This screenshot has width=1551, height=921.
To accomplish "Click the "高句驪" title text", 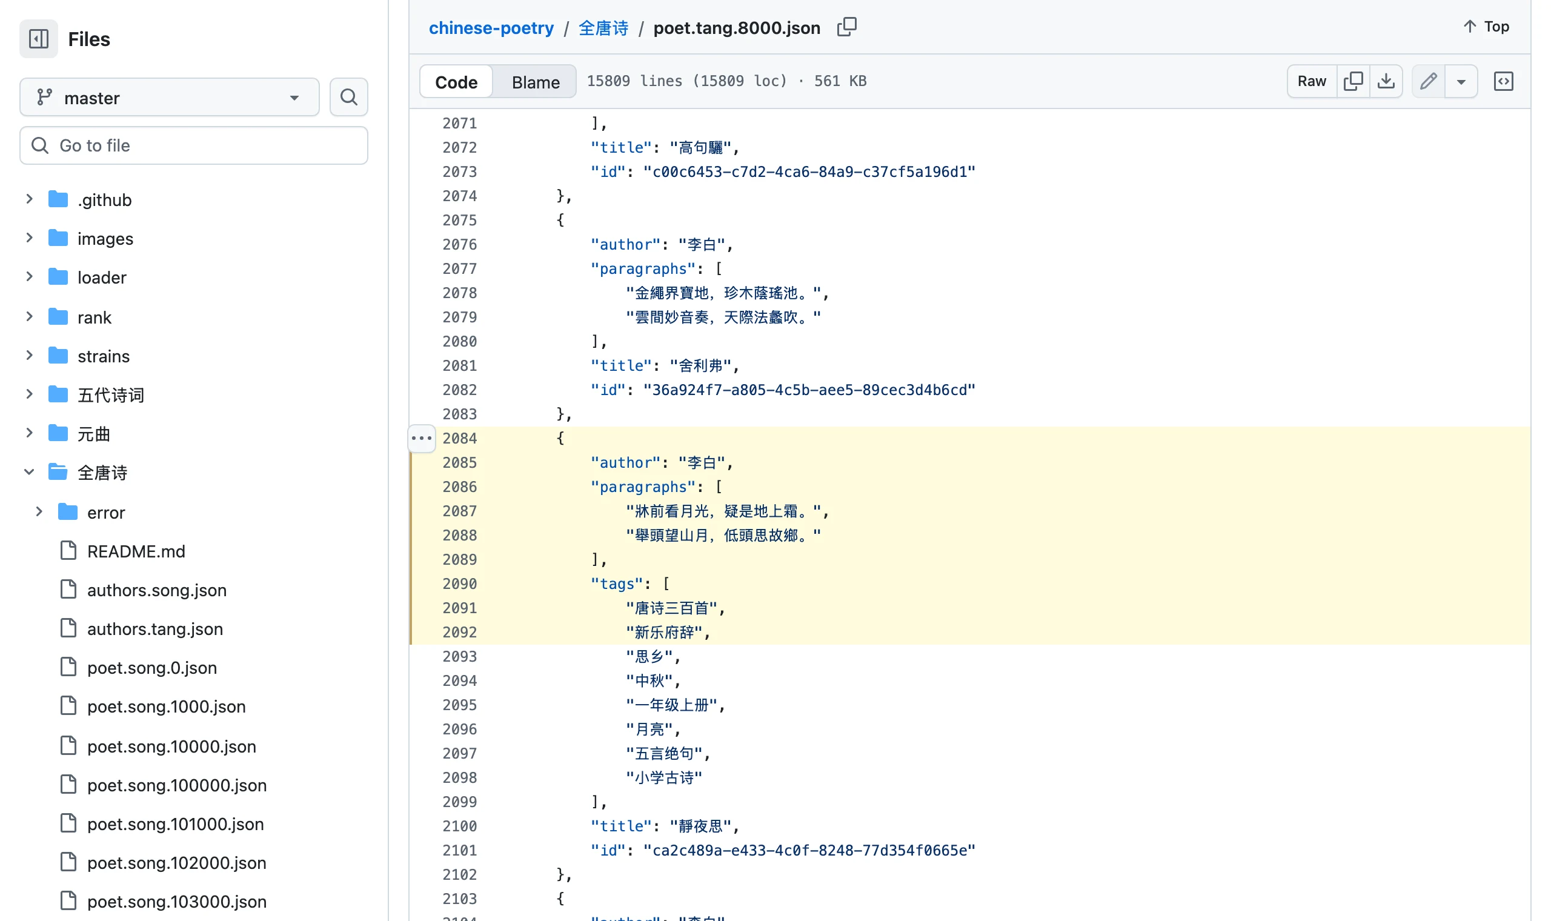I will click(x=700, y=147).
